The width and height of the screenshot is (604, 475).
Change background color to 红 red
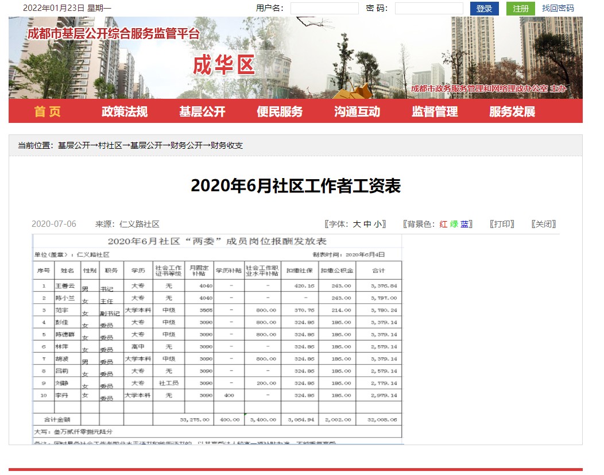(x=443, y=225)
